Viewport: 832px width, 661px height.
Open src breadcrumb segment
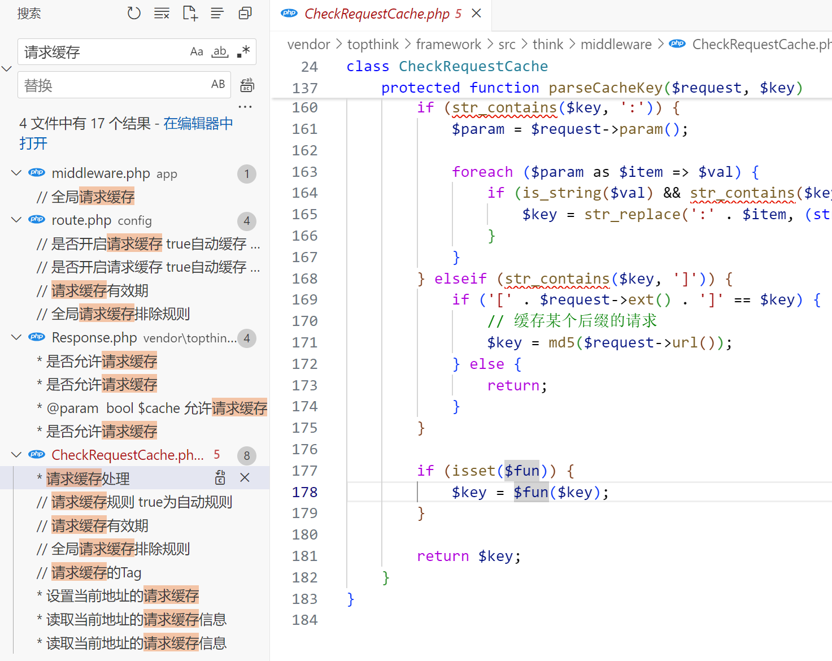click(507, 44)
